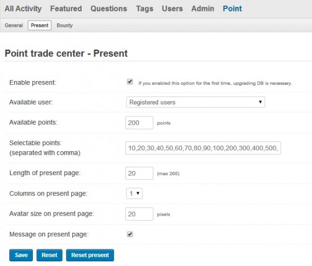Go to the Admin tab
312x266 pixels.
click(x=202, y=8)
